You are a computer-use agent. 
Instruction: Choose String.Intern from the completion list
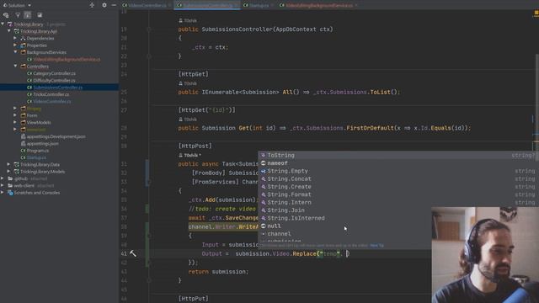pyautogui.click(x=290, y=202)
